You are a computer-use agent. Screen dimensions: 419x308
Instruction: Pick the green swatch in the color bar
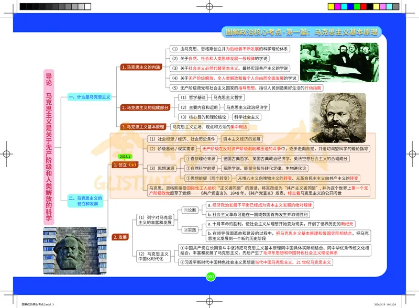click(x=356, y=6)
